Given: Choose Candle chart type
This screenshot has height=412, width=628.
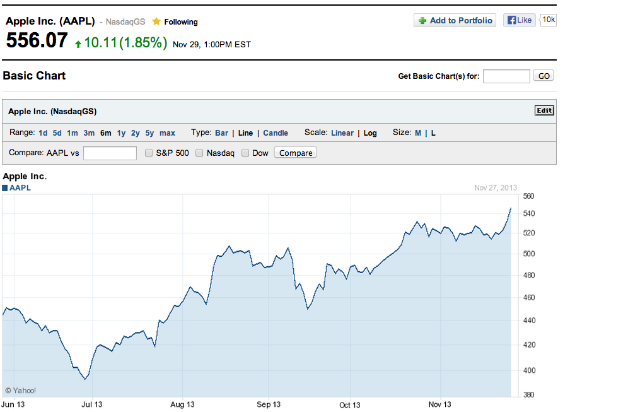Looking at the screenshot, I should [276, 133].
